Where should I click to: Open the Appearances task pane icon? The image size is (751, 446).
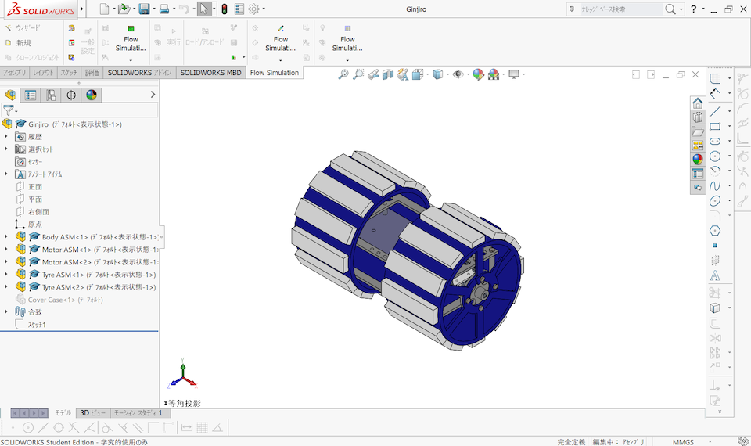(x=697, y=159)
